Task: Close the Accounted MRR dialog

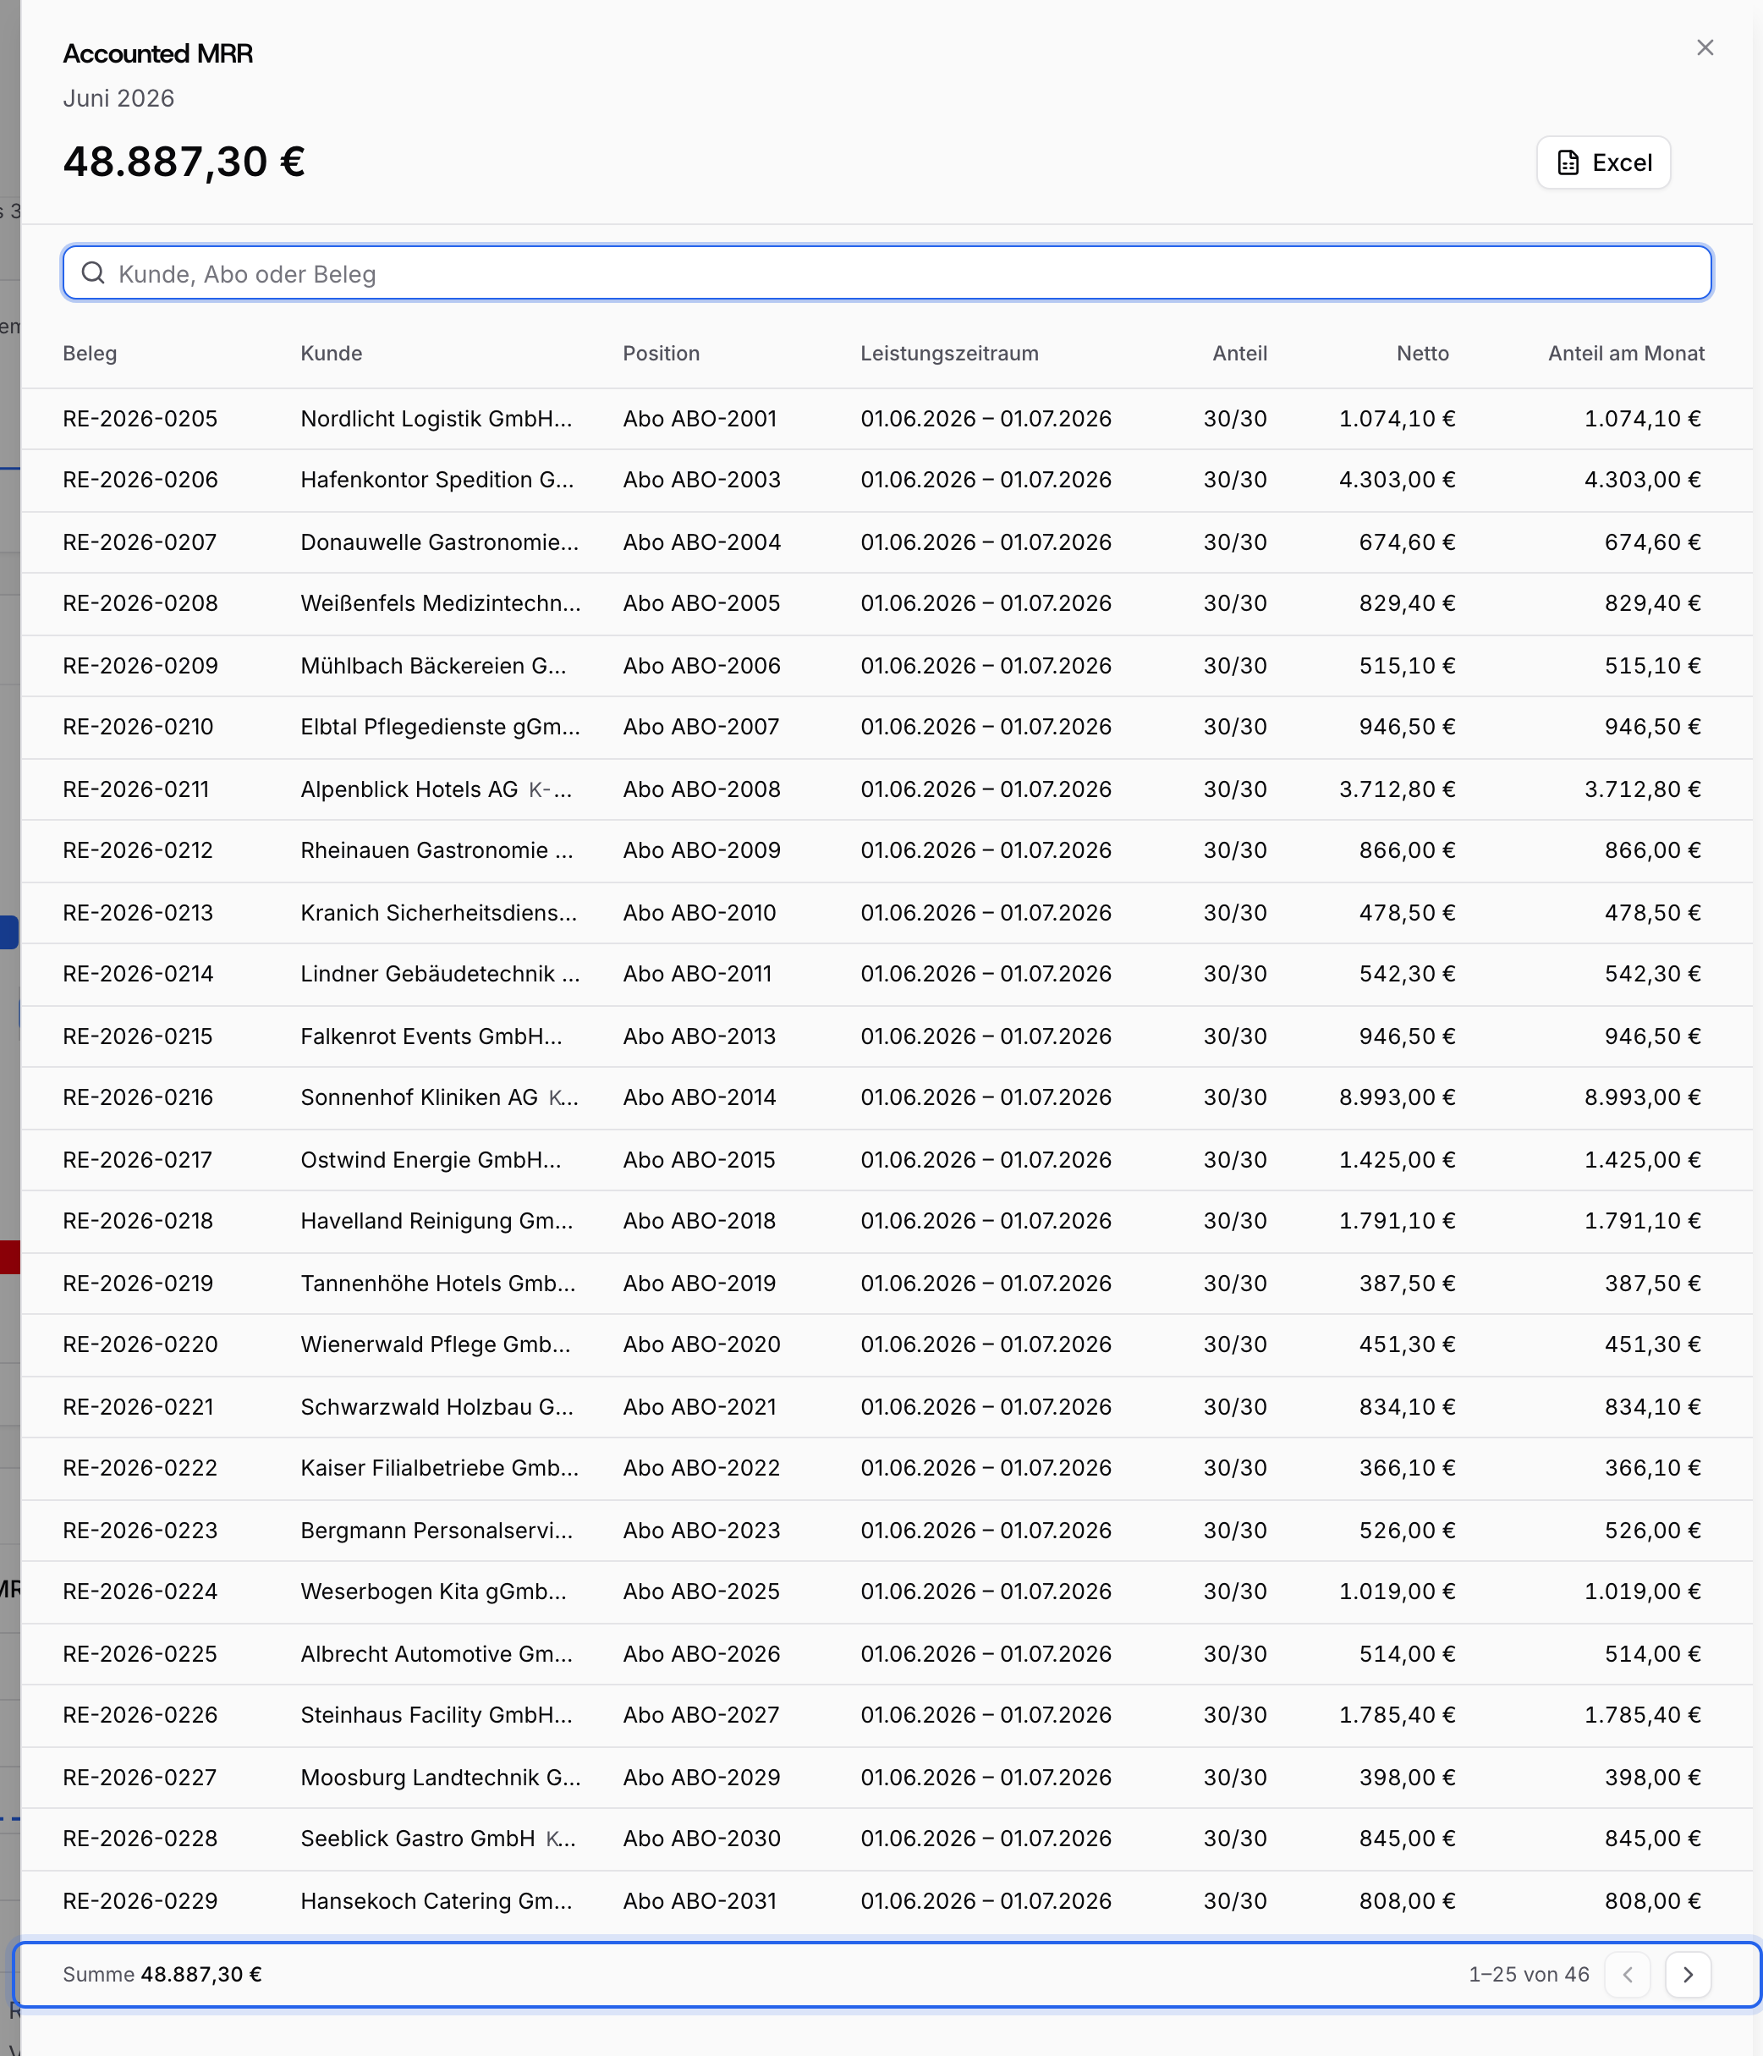Action: (1705, 47)
